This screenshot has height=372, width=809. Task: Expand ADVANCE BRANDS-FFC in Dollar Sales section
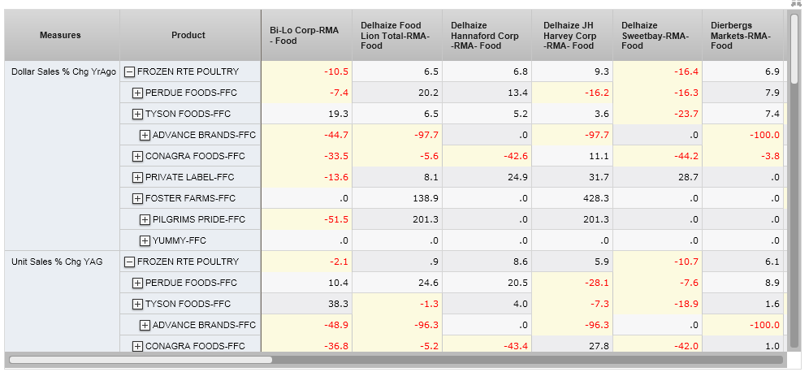tap(145, 135)
